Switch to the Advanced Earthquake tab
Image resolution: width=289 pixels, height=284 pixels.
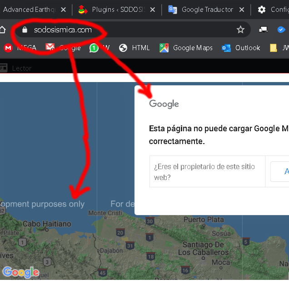coord(30,10)
